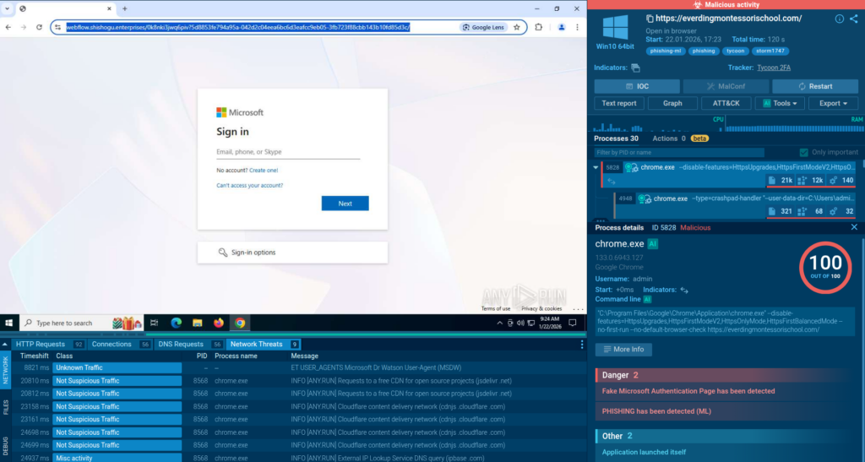Expand the AI Tools dropdown
This screenshot has width=865, height=462.
pyautogui.click(x=782, y=103)
